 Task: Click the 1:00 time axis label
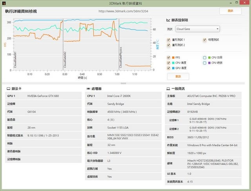pos(117,74)
